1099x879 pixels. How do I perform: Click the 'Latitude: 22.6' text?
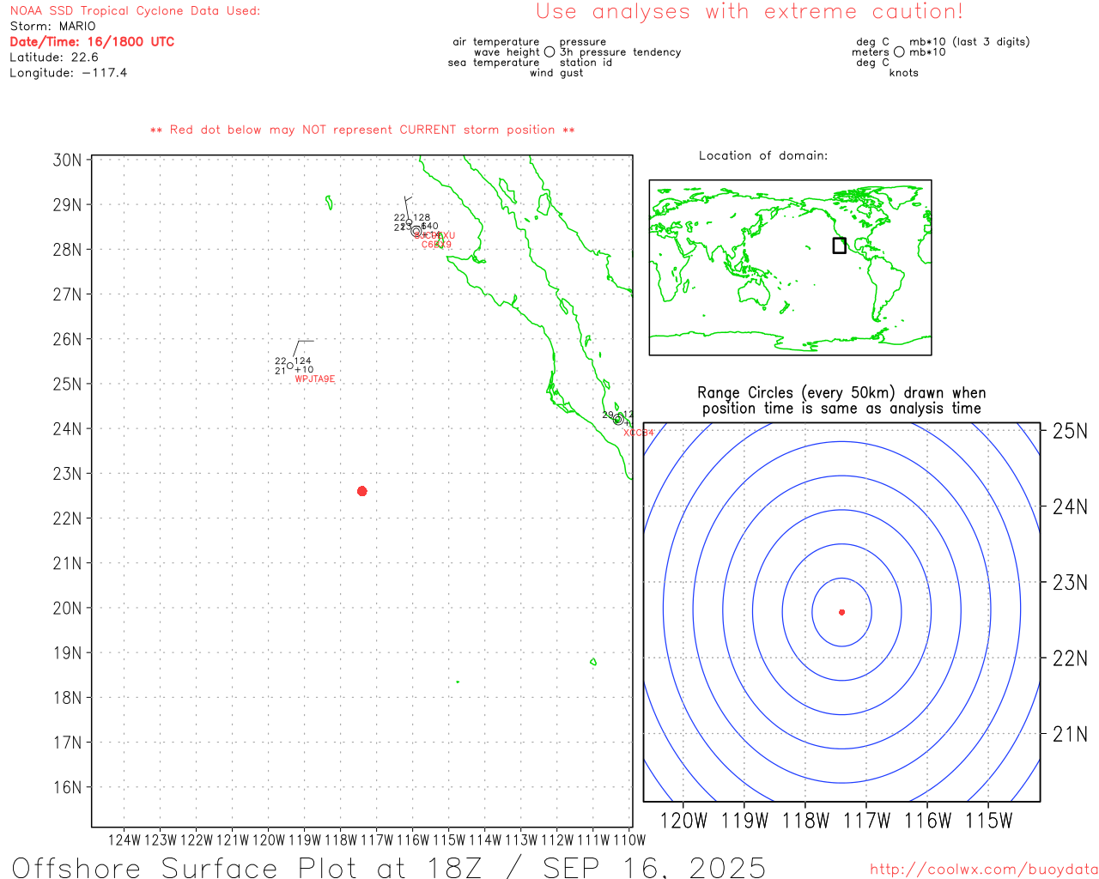tap(54, 57)
